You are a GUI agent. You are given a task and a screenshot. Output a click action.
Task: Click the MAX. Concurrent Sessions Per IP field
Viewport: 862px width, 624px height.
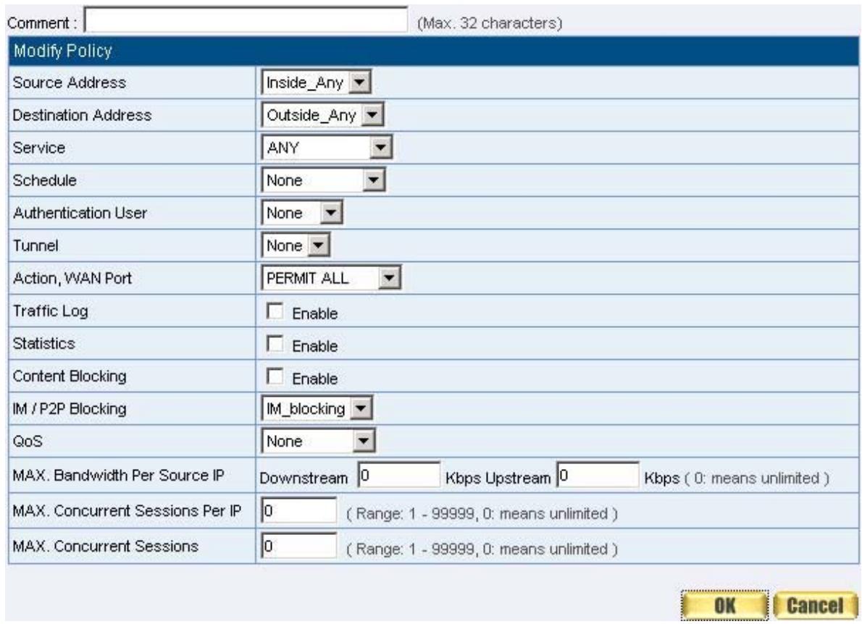coord(298,511)
